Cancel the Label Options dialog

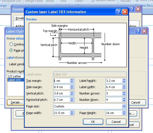(x=137, y=102)
